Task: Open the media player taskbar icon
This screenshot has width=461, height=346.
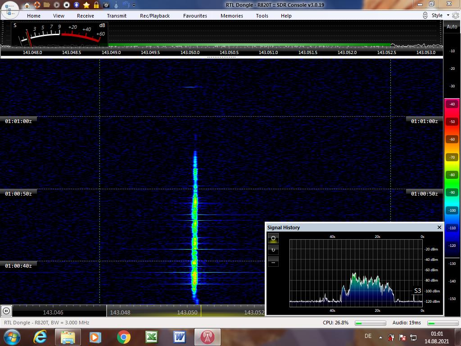Action: [x=95, y=337]
